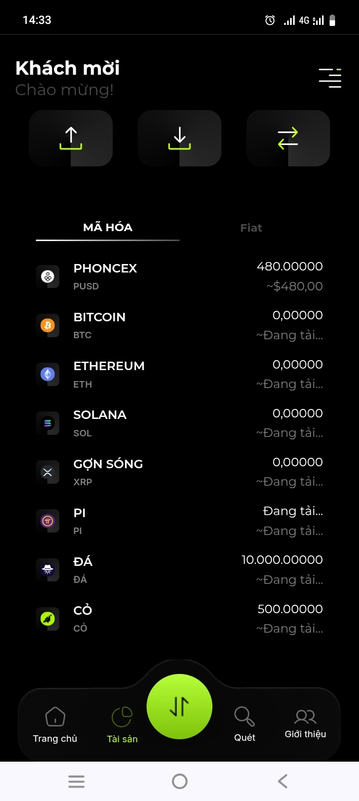Go to Trang chủ home tab
Screen dimensions: 359x801
pyautogui.click(x=55, y=725)
